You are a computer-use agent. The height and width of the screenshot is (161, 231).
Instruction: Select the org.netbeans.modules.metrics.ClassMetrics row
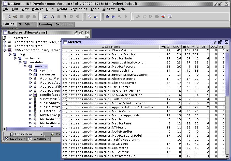(x=144, y=50)
